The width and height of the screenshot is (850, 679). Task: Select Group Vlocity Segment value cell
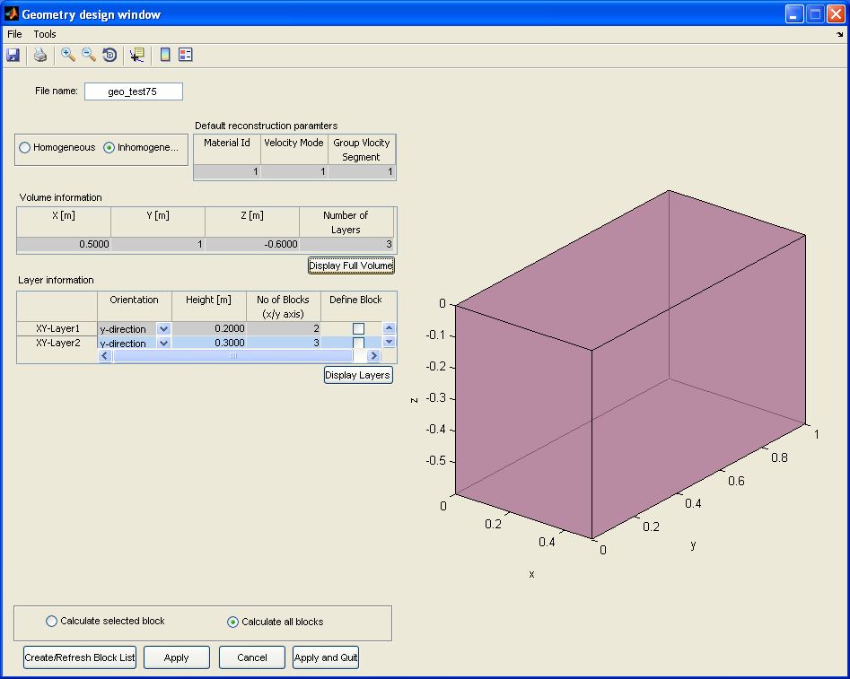(x=362, y=172)
